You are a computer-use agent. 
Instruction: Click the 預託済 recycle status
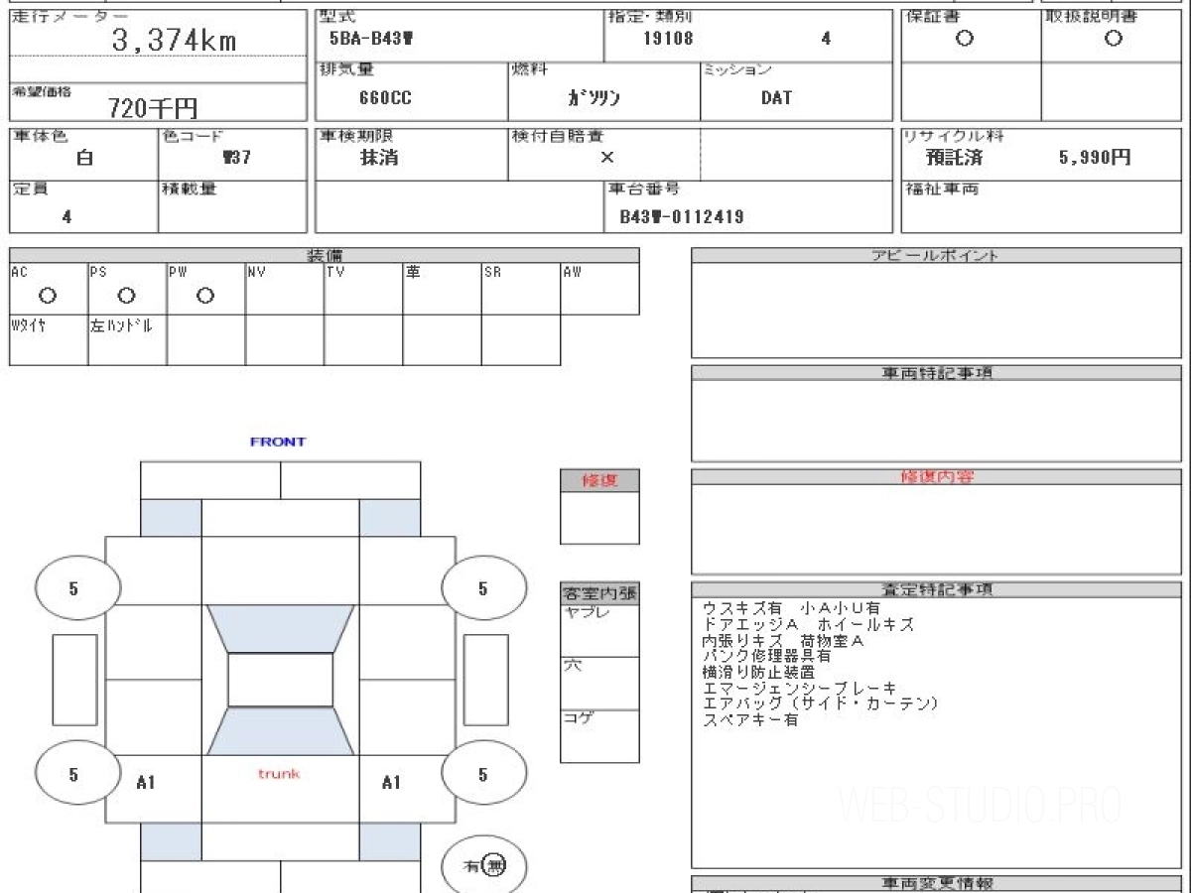tap(954, 158)
